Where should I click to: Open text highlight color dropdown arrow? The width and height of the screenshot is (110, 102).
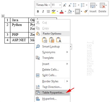point(57,12)
